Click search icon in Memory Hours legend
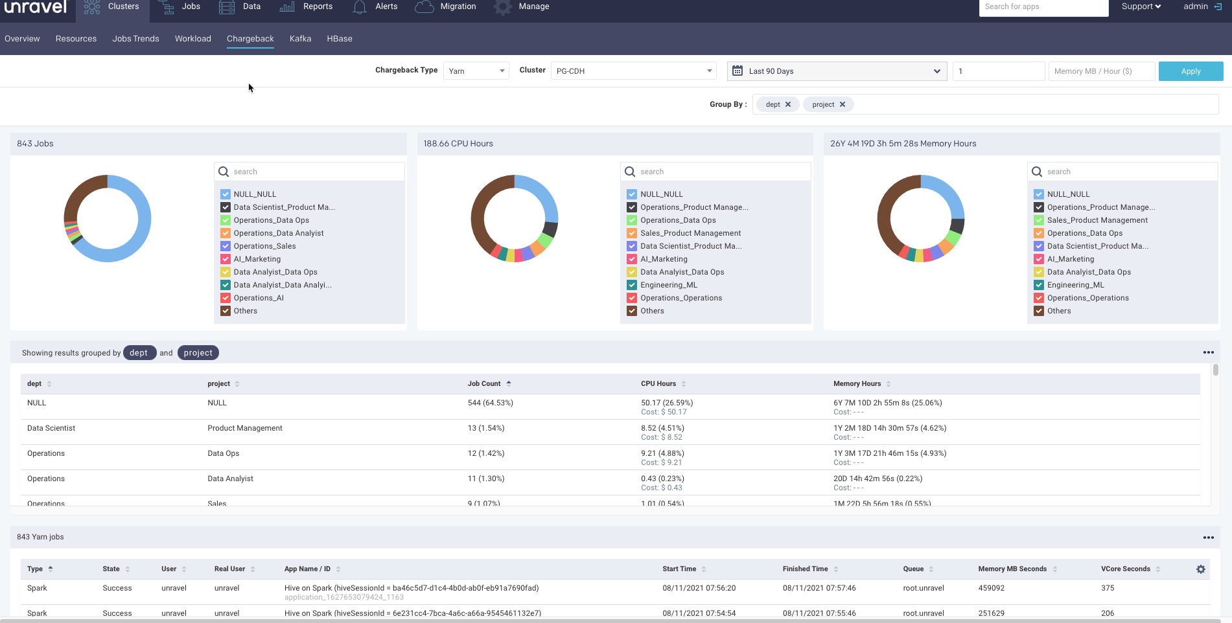The width and height of the screenshot is (1232, 623). pyautogui.click(x=1037, y=172)
